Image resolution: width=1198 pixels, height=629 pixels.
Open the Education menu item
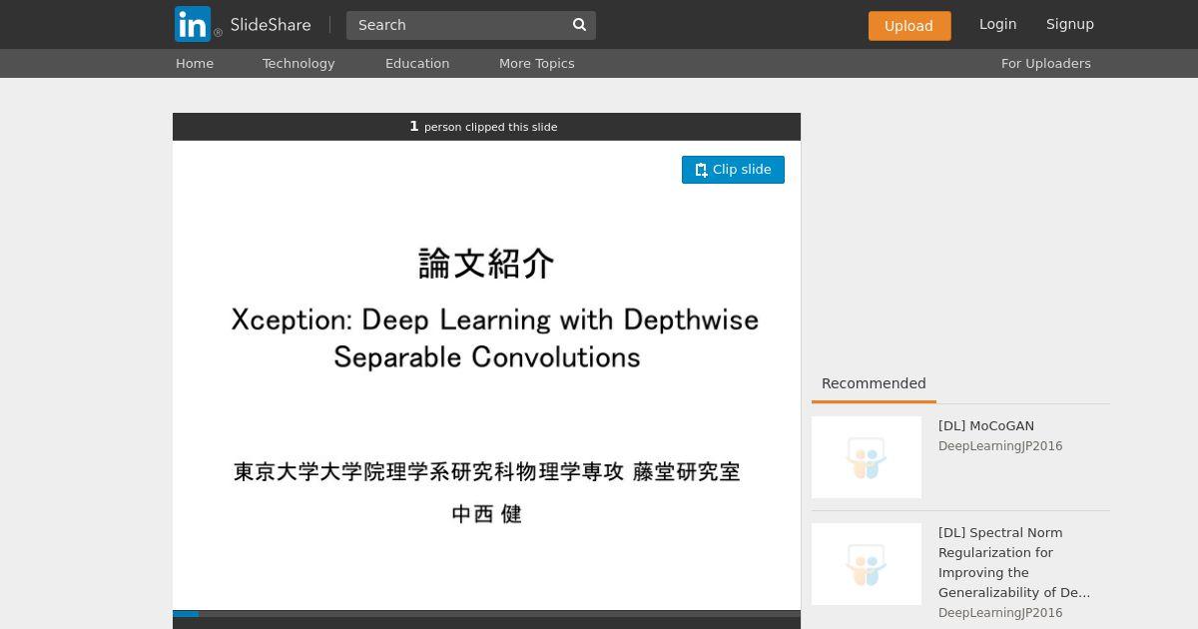tap(417, 63)
